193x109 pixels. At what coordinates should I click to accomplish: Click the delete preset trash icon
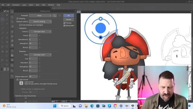pos(60,15)
